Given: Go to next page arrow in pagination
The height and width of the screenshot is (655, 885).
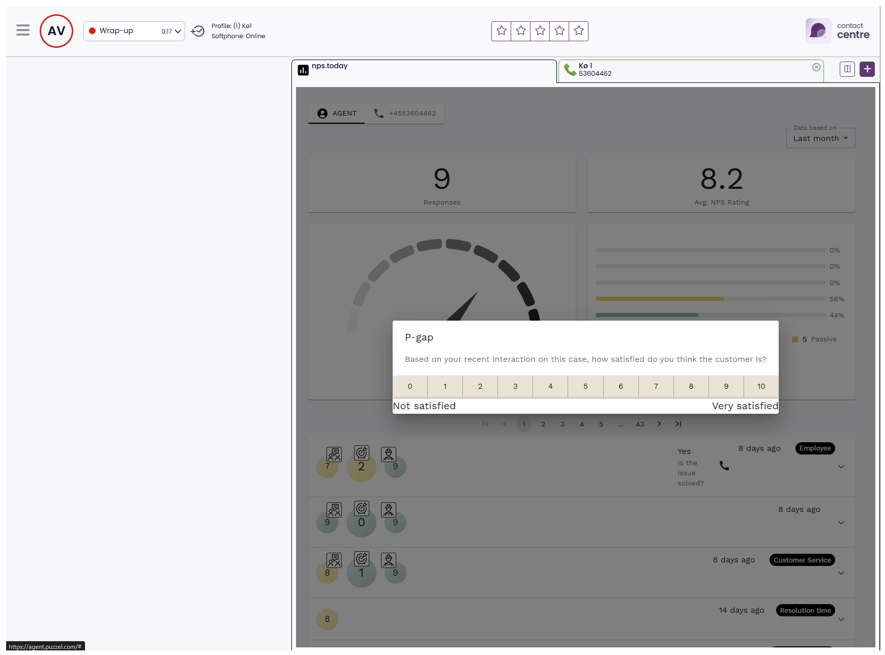Looking at the screenshot, I should point(659,424).
